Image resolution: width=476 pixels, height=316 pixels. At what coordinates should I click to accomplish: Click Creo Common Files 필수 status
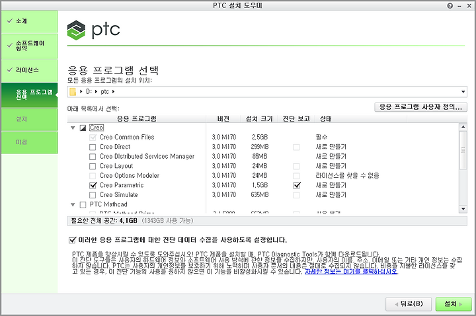click(x=321, y=138)
